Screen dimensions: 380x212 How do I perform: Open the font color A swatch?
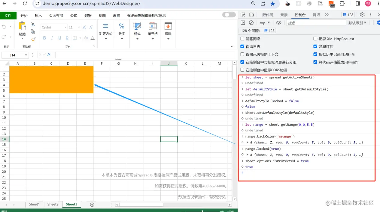coord(93,38)
